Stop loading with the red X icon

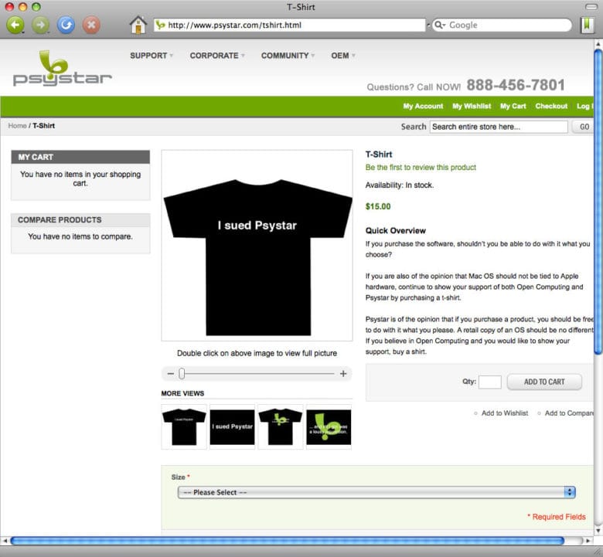tap(91, 25)
